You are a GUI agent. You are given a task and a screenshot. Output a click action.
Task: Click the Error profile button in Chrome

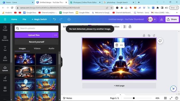pos(174,8)
